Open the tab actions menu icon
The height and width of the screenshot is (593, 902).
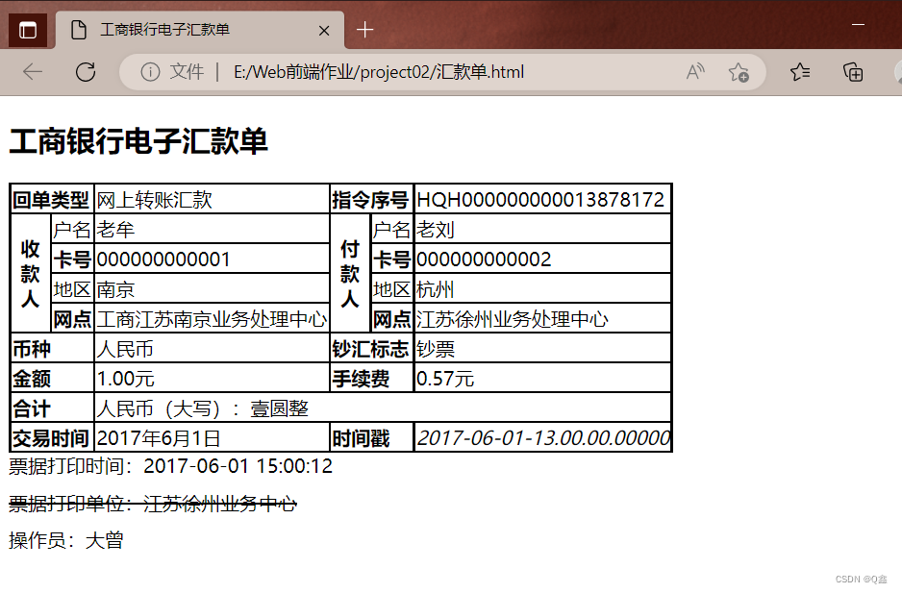click(28, 30)
